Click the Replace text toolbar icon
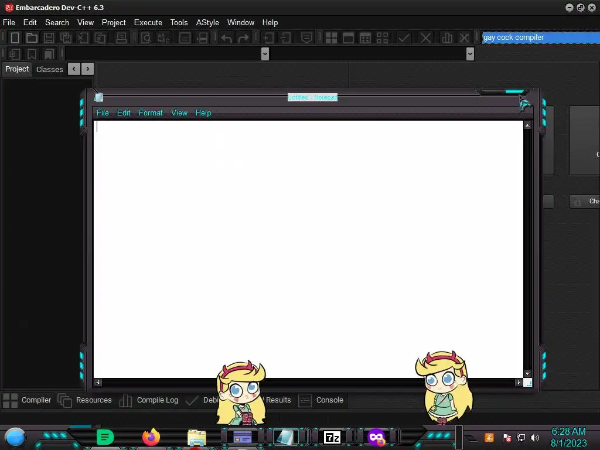 [163, 37]
